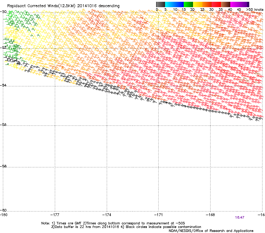The width and height of the screenshot is (265, 233).
Task: Click the latitude label '-60'
Action: click(x=3, y=210)
